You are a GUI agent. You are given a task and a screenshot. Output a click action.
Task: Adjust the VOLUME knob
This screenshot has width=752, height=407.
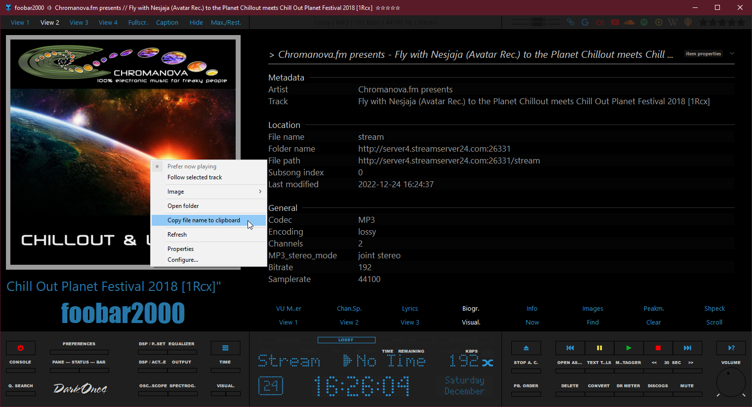[730, 382]
